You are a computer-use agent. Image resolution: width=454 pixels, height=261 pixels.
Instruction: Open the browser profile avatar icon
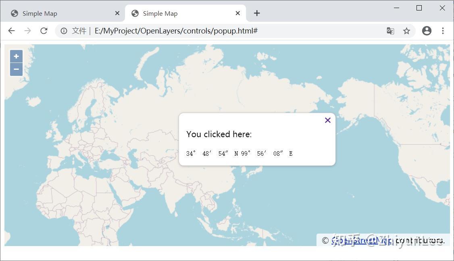(x=427, y=31)
